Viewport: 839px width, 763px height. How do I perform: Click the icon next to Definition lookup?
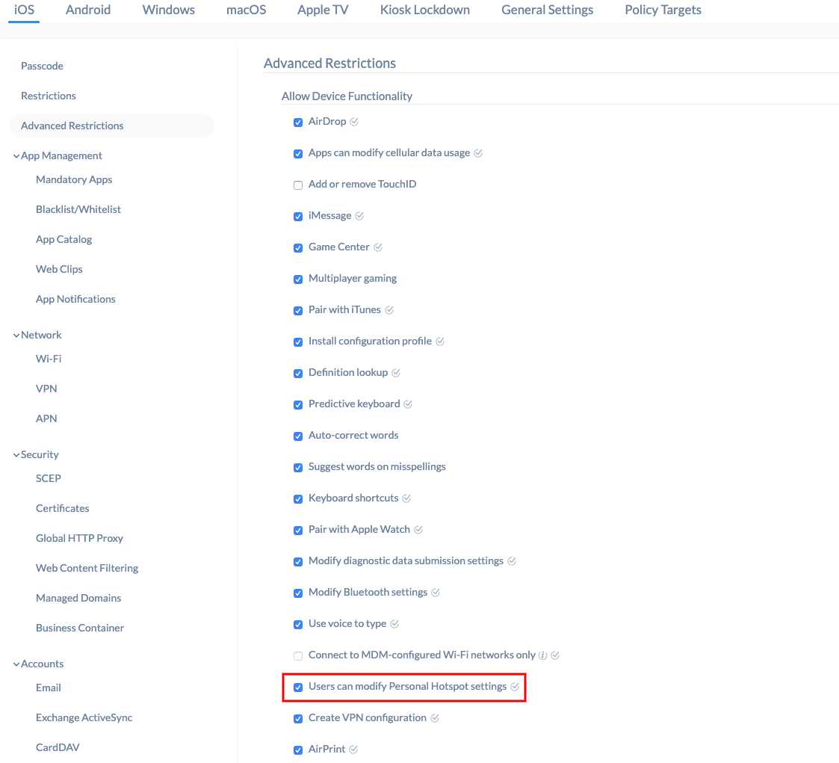click(396, 373)
